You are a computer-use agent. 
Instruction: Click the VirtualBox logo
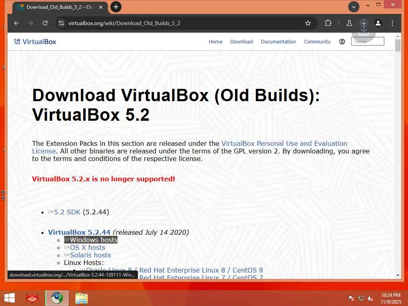[x=35, y=41]
